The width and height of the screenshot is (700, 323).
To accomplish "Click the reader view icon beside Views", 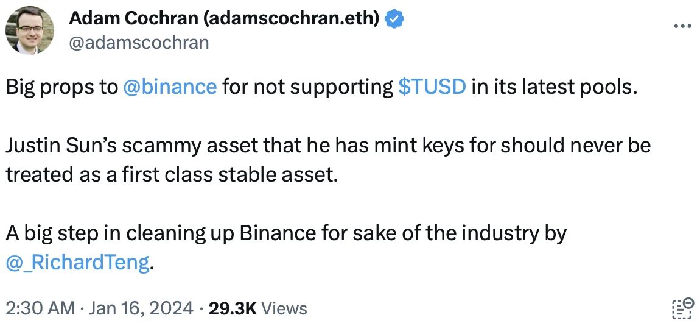I will (682, 309).
